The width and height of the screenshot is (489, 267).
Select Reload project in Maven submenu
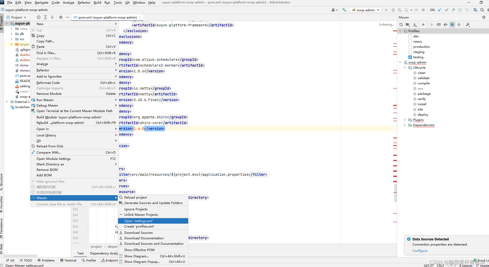(x=153, y=198)
